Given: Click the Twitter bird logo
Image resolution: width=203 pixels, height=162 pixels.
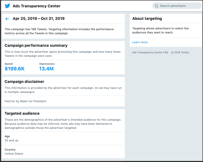Looking at the screenshot, I should click(7, 6).
